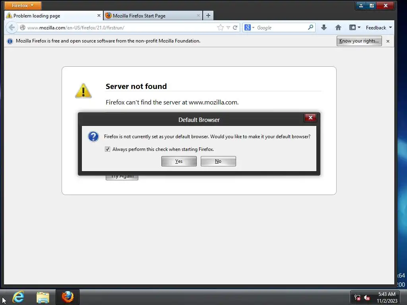The height and width of the screenshot is (305, 407).
Task: Click Yes to set default browser
Action: (179, 161)
